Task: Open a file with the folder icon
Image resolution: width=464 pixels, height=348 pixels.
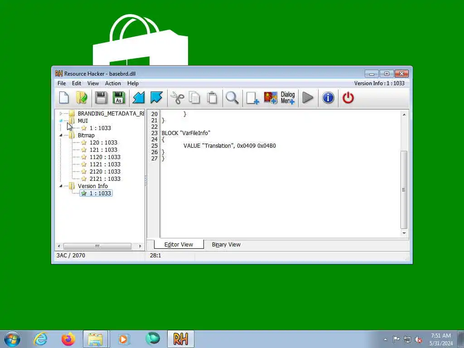Action: click(x=82, y=98)
